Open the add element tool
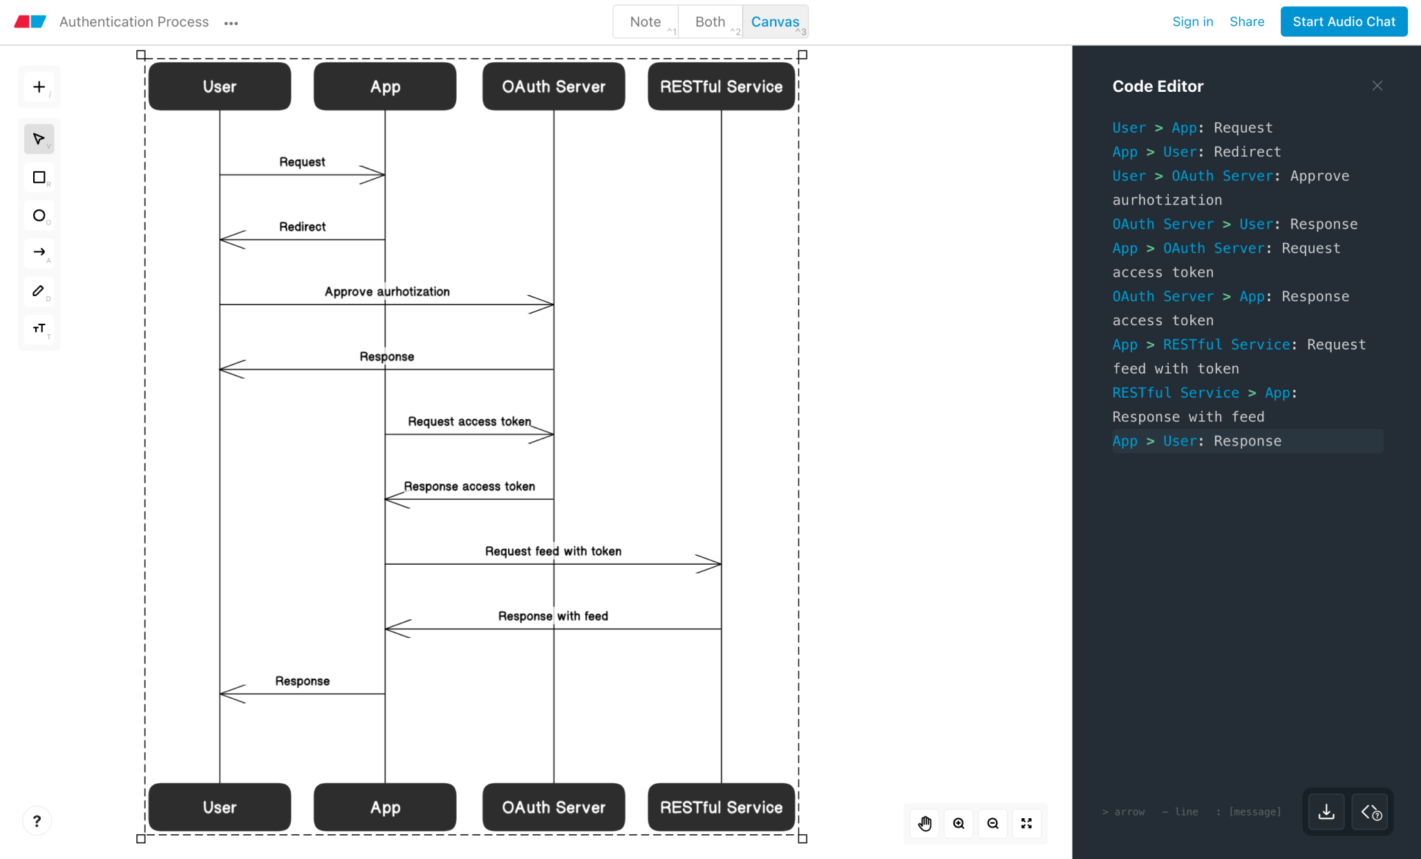Screen dimensions: 1421x859 (39, 86)
